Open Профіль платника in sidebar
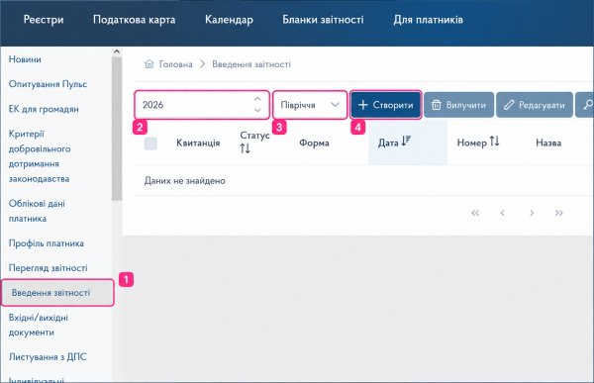 click(47, 243)
